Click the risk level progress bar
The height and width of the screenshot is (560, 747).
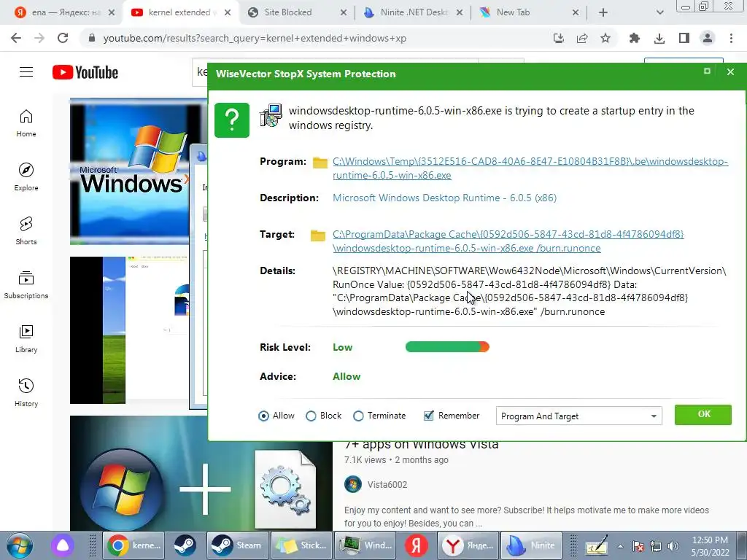447,346
